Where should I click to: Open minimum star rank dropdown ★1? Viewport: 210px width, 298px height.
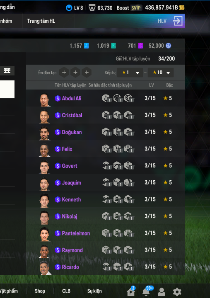point(130,73)
